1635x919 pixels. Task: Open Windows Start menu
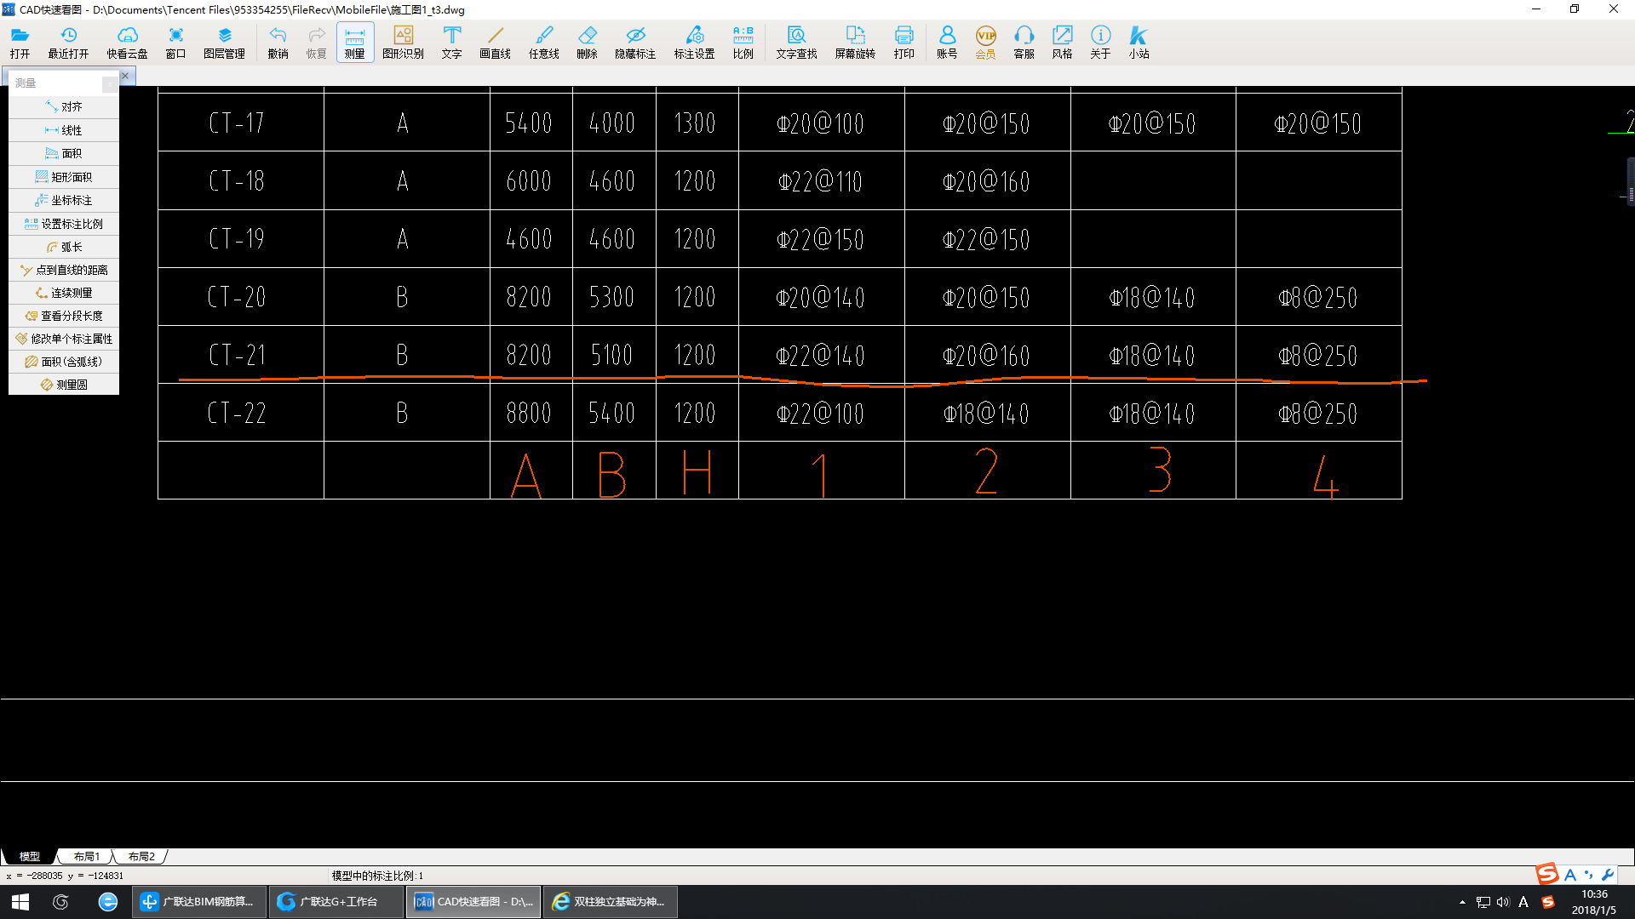point(20,902)
